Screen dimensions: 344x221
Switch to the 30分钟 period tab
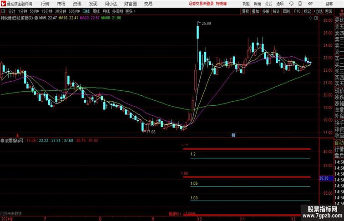pyautogui.click(x=61, y=11)
